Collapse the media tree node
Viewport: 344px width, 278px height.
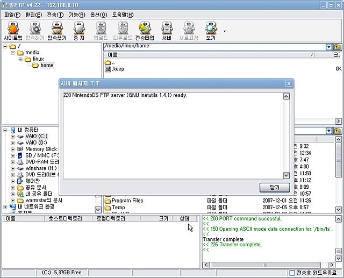coord(13,53)
